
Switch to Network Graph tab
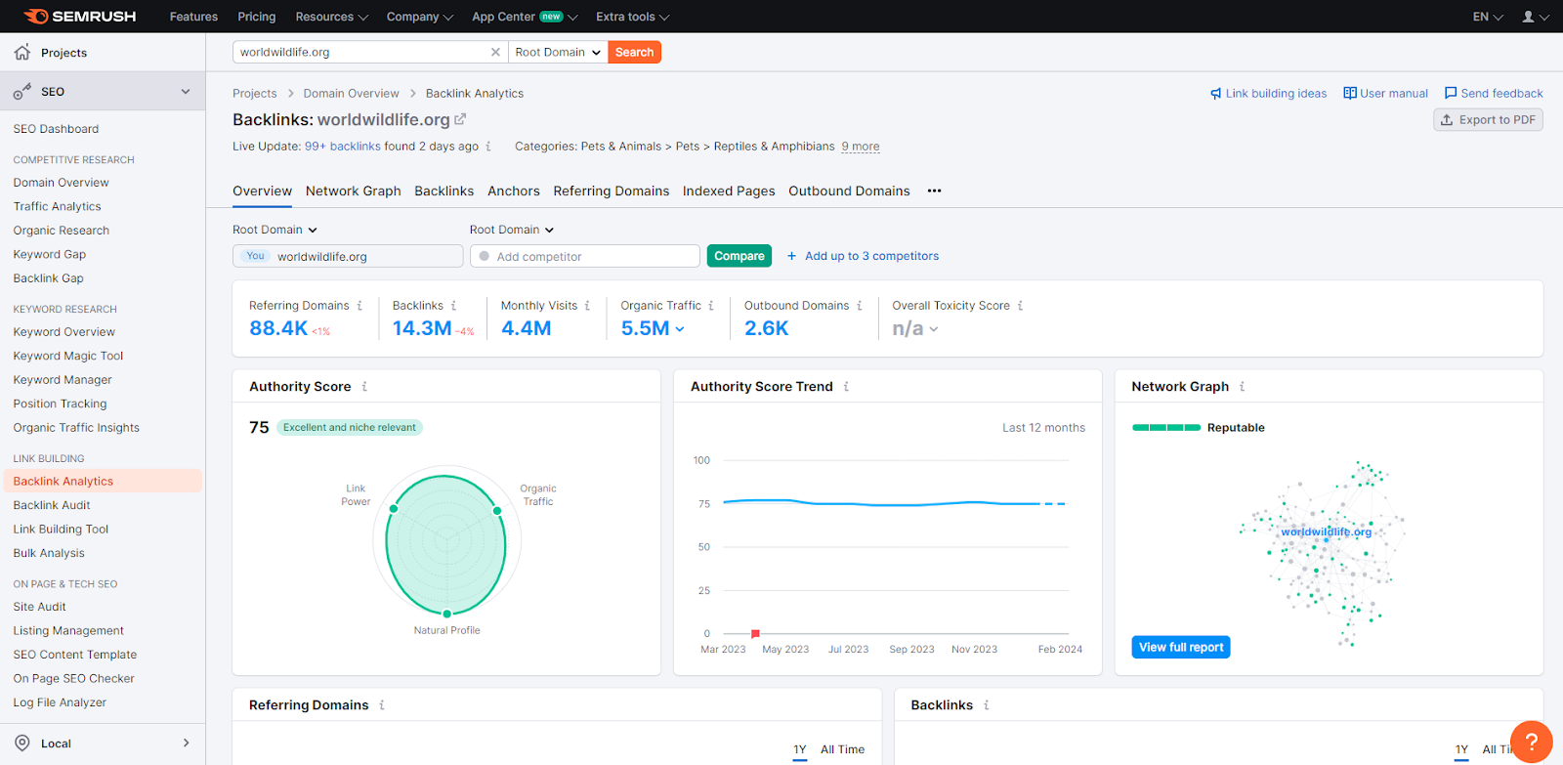click(x=354, y=191)
